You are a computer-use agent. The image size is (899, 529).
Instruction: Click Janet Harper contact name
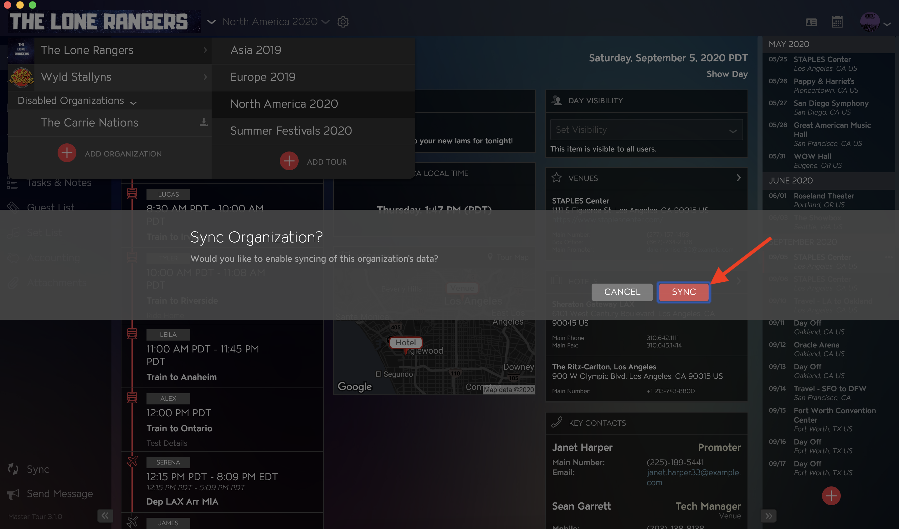click(582, 447)
